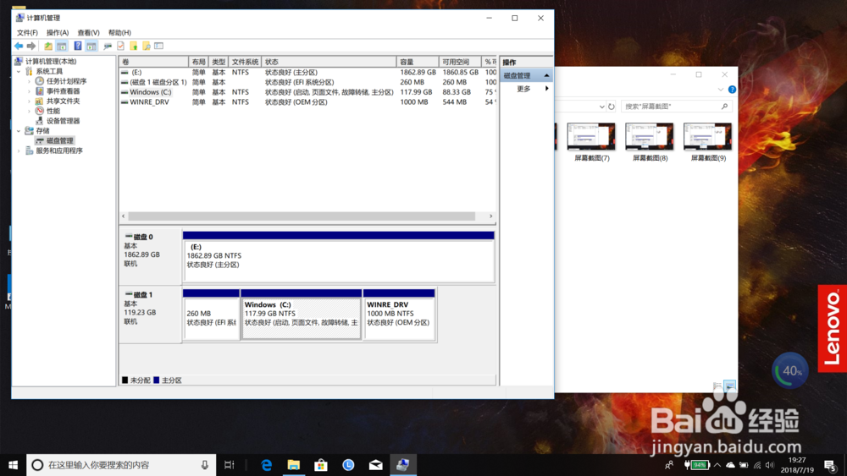Click the Wi-Fi network tray icon
The image size is (847, 476).
pyautogui.click(x=756, y=465)
